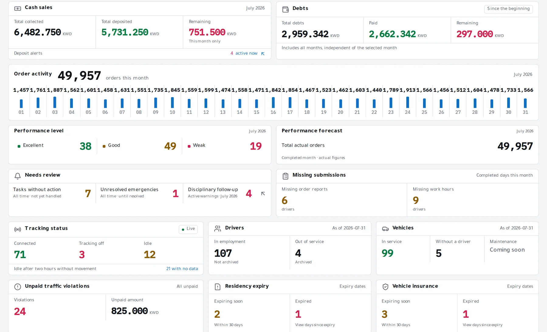
Task: Click Vehicle insurance Expiring soon count 3
Action: 384,314
